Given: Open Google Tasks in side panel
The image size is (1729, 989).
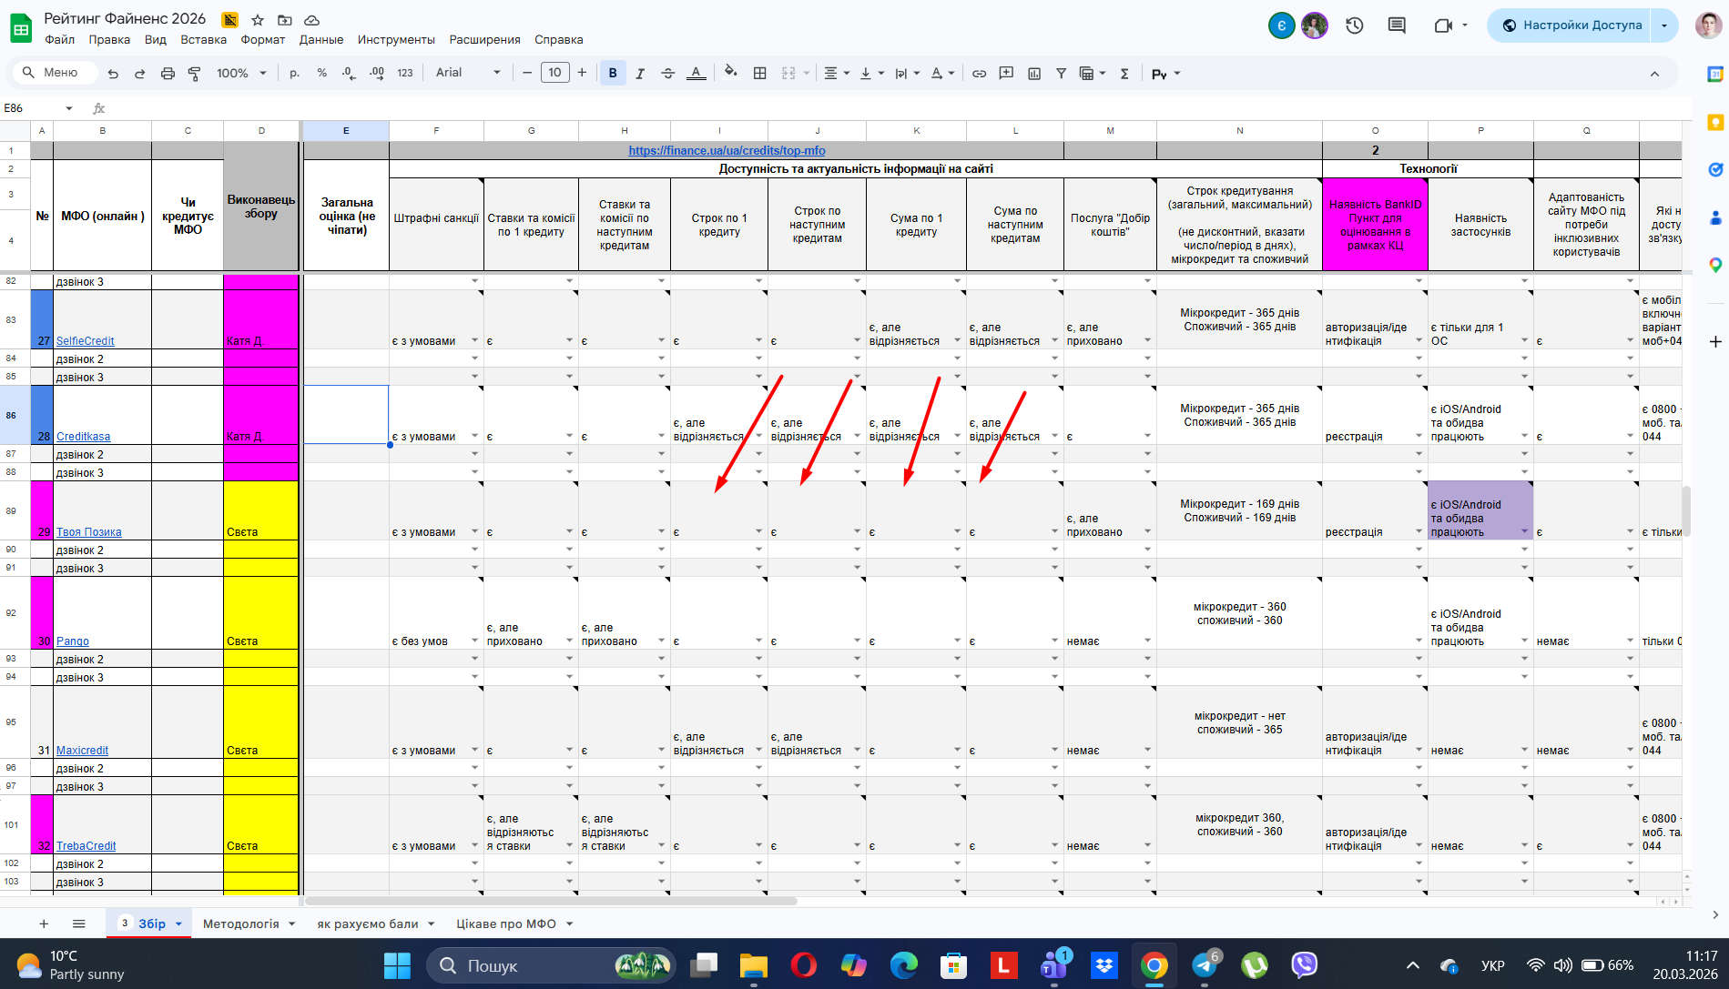Looking at the screenshot, I should (x=1715, y=169).
